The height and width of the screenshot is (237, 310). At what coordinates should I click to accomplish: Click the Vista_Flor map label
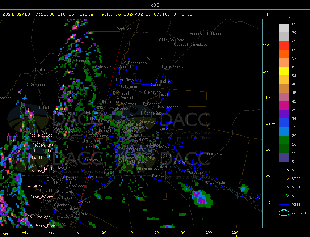click(x=45, y=226)
